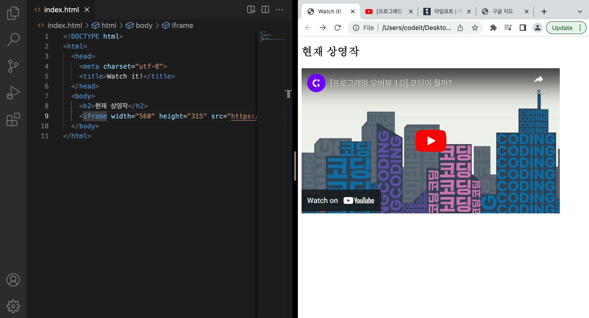589x318 pixels.
Task: Go back in the browser
Action: tap(308, 28)
